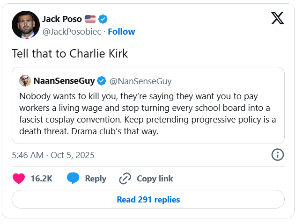303x224 pixels.
Task: Read 291 replies
Action: tap(148, 199)
